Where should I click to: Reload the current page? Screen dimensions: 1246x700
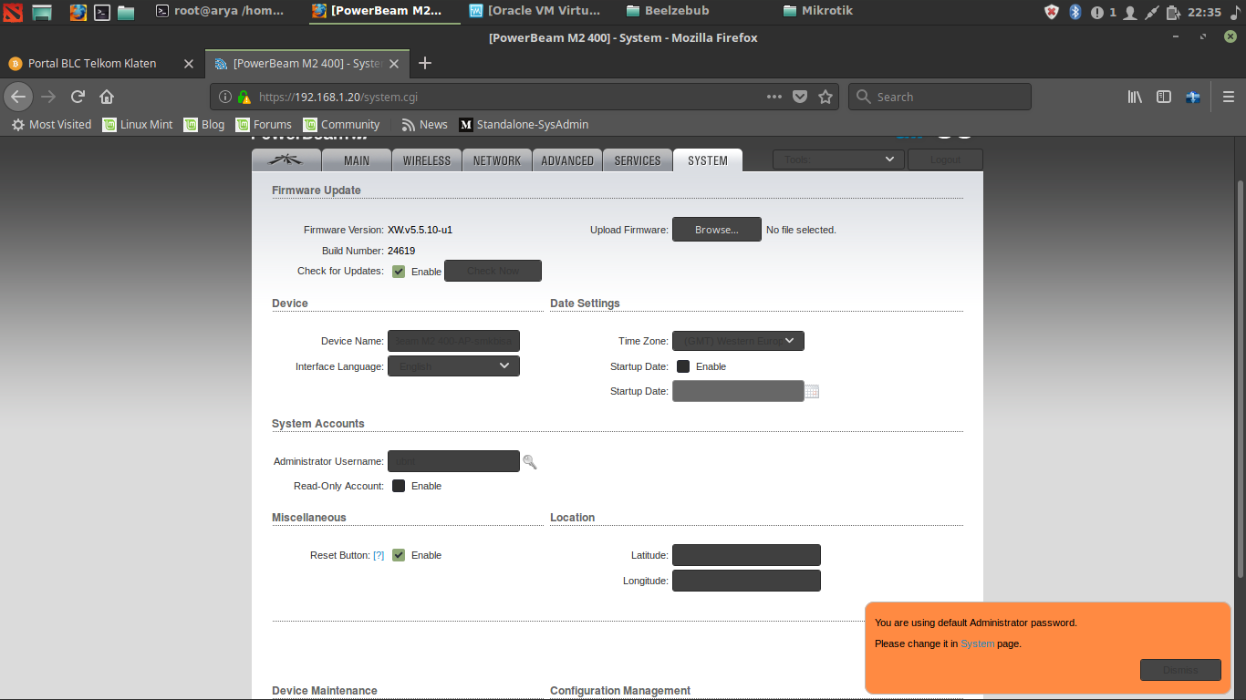[78, 96]
